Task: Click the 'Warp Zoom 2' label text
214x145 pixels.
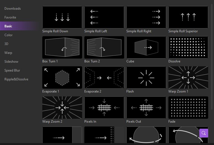Action: coord(52,122)
